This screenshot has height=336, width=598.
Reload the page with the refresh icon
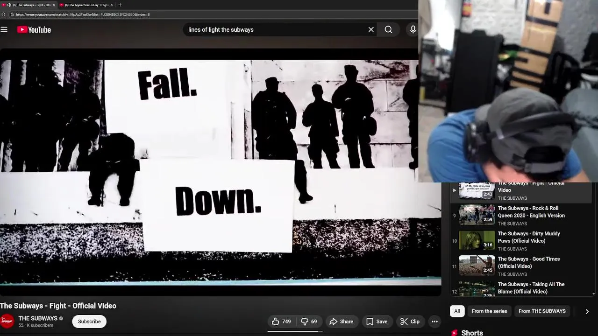(4, 14)
